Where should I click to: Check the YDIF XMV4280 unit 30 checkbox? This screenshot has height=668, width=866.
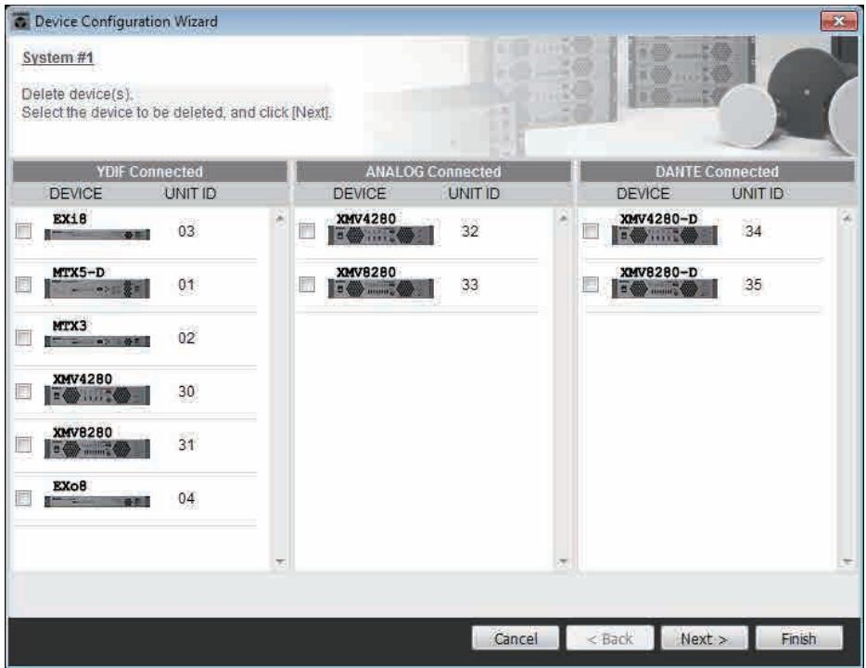pos(23,392)
